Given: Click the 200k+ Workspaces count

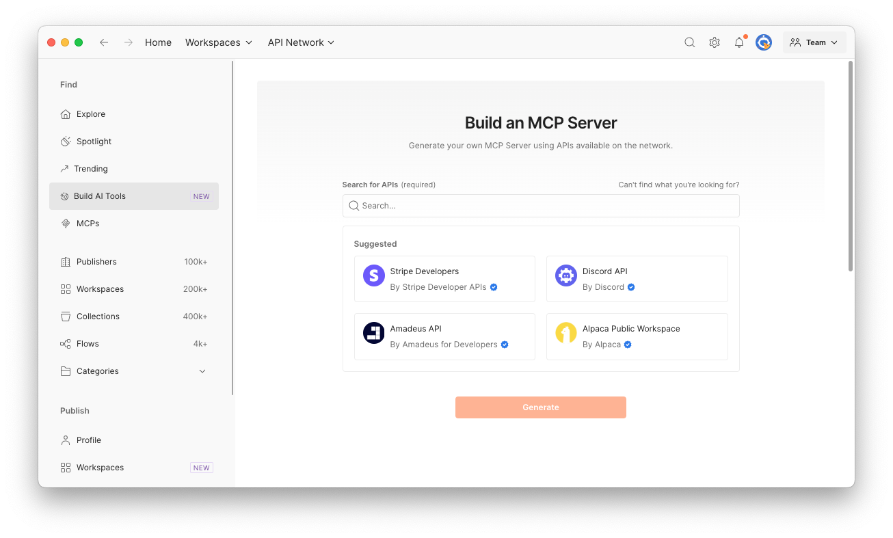Looking at the screenshot, I should point(196,289).
